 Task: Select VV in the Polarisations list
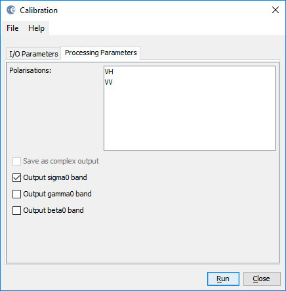coord(190,82)
